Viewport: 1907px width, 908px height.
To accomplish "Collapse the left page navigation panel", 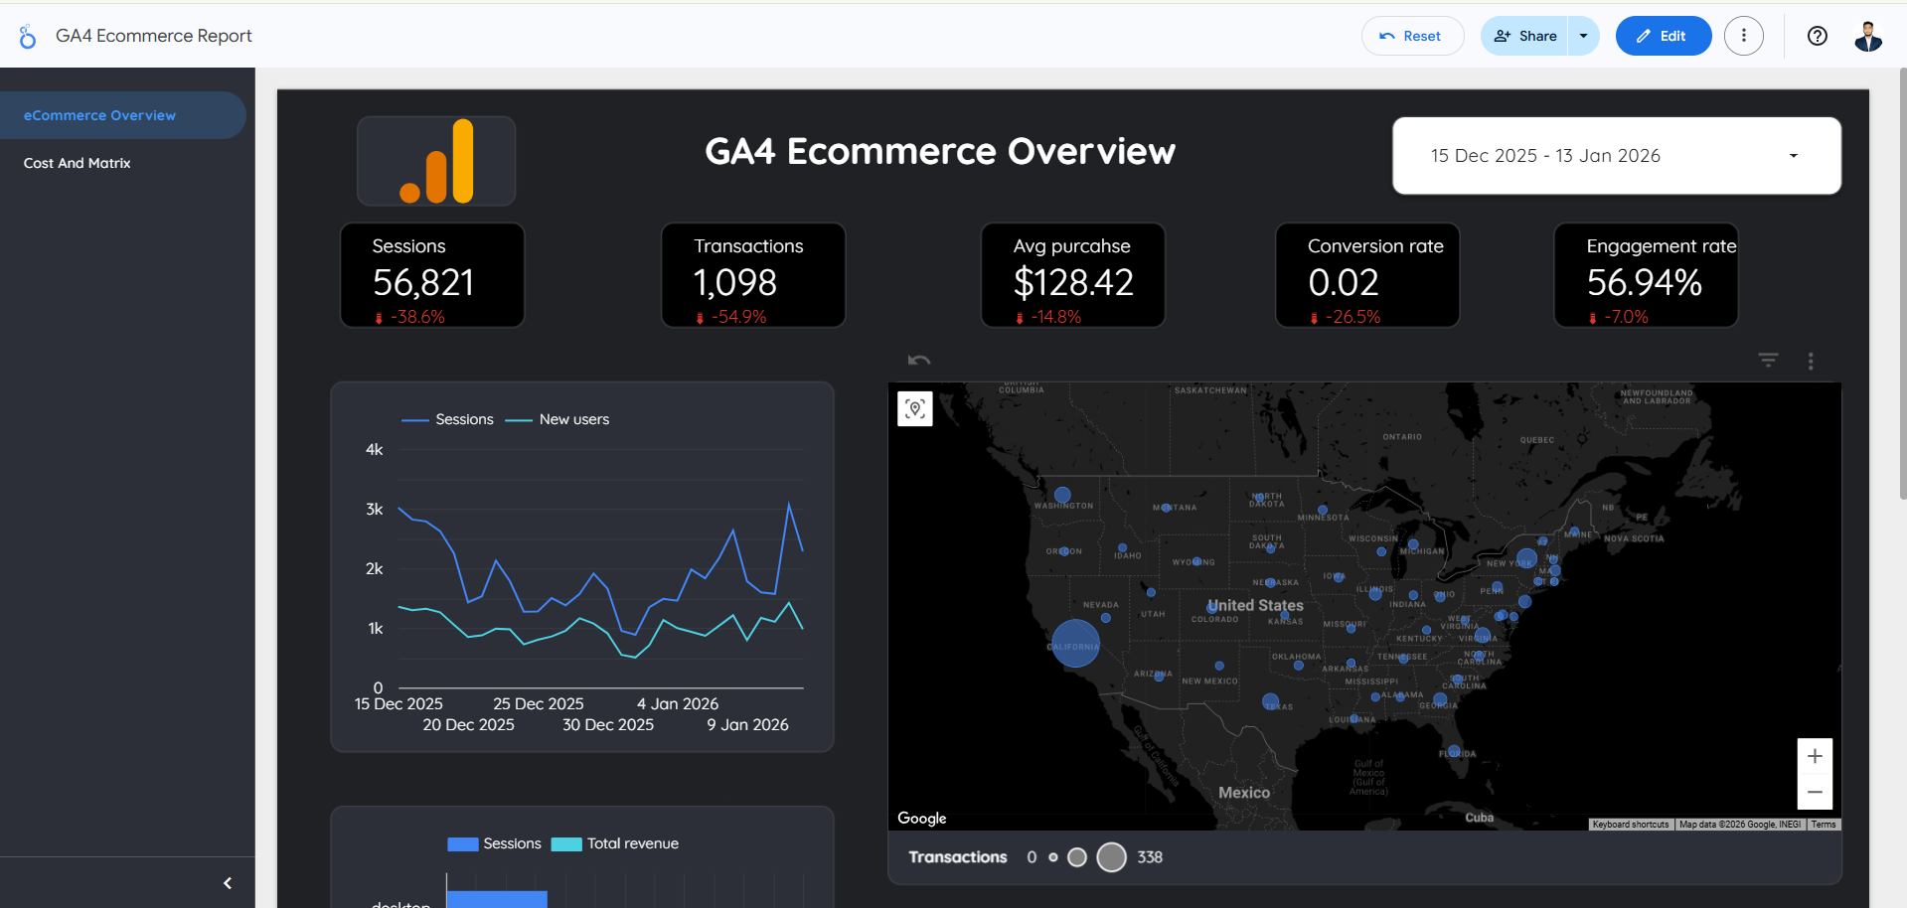I will coord(228,883).
